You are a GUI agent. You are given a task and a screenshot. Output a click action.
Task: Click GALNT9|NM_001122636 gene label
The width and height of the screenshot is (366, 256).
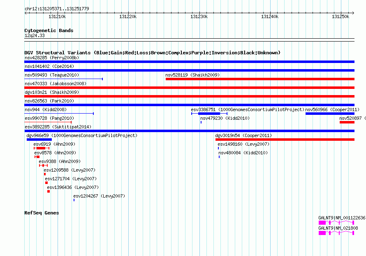click(x=342, y=218)
